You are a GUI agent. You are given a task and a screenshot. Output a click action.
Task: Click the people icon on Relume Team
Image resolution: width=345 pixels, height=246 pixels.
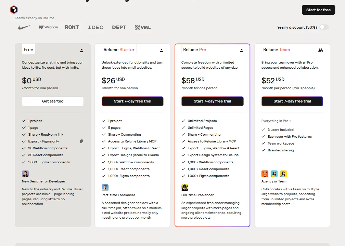point(321,50)
